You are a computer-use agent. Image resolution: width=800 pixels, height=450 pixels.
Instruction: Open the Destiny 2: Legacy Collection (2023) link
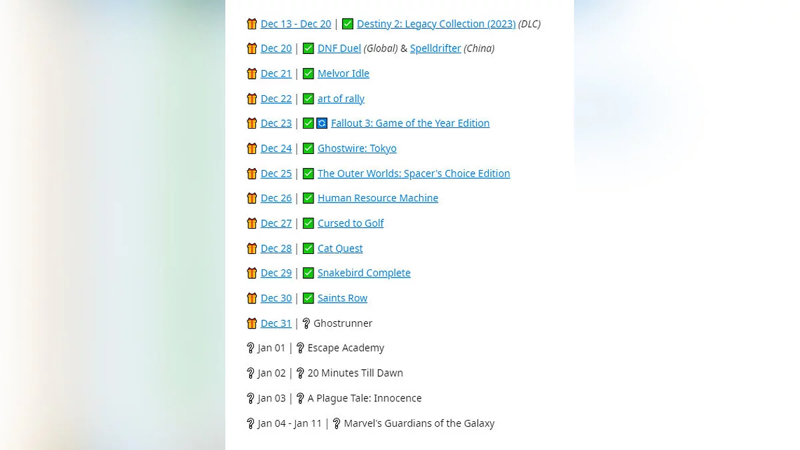pyautogui.click(x=436, y=24)
